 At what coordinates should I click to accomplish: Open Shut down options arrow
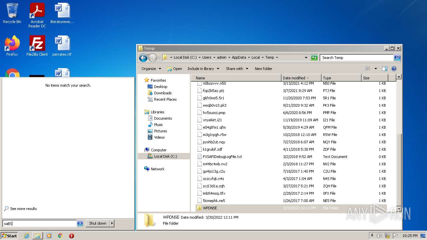pos(112,223)
